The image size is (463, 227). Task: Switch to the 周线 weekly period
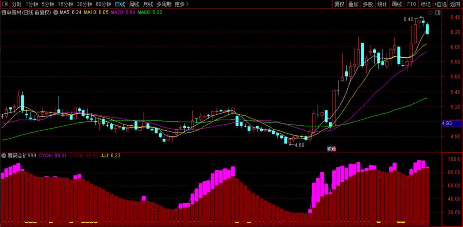point(134,4)
